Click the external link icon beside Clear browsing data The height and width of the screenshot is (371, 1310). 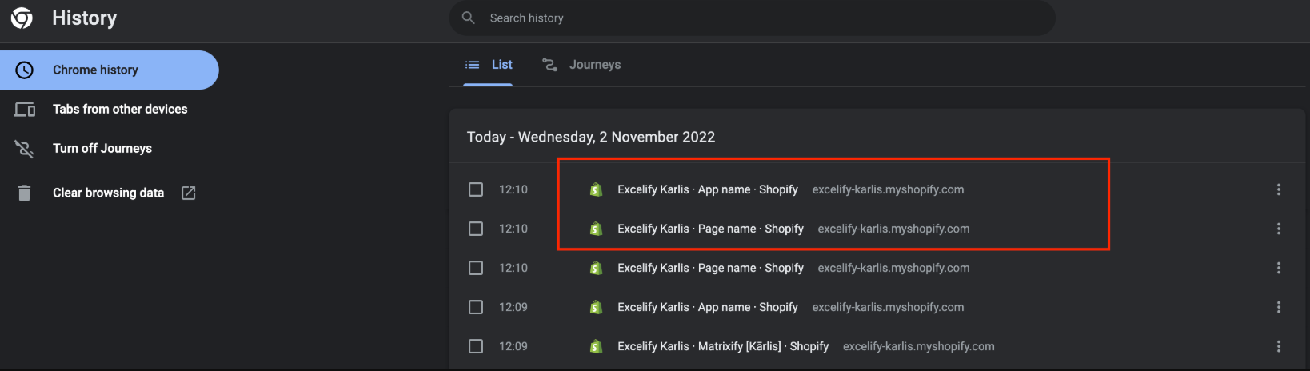click(x=189, y=193)
